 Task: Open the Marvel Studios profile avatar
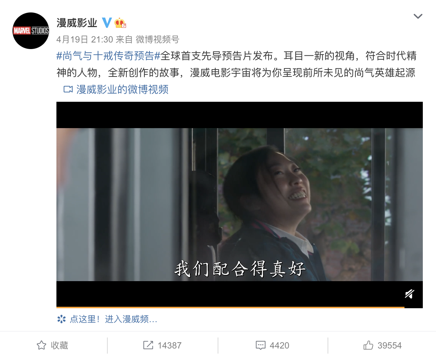pyautogui.click(x=30, y=30)
